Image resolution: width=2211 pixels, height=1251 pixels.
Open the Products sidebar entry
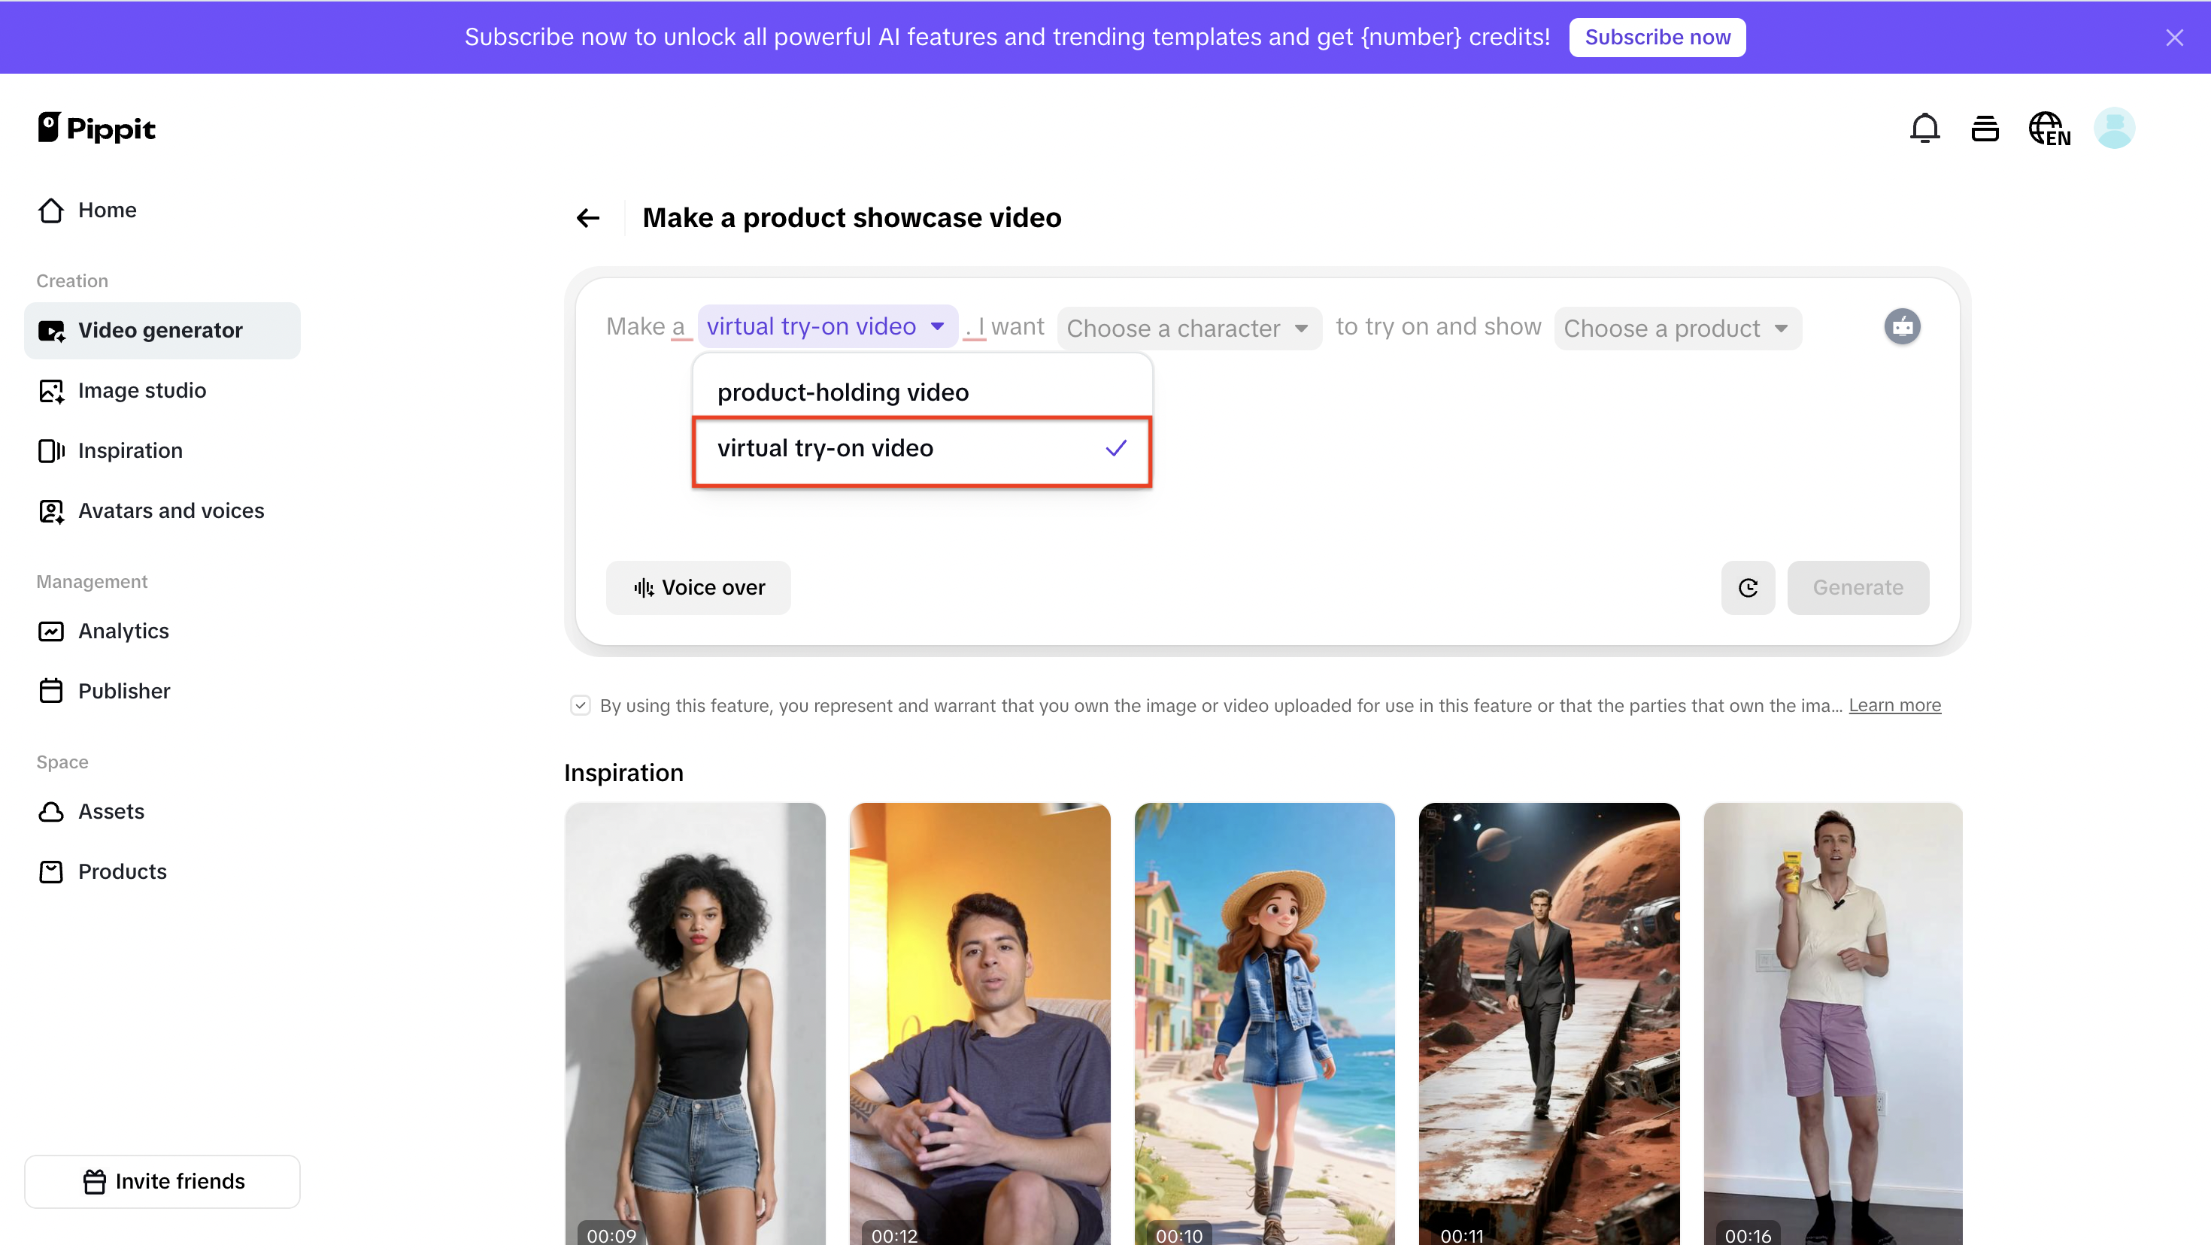tap(123, 871)
